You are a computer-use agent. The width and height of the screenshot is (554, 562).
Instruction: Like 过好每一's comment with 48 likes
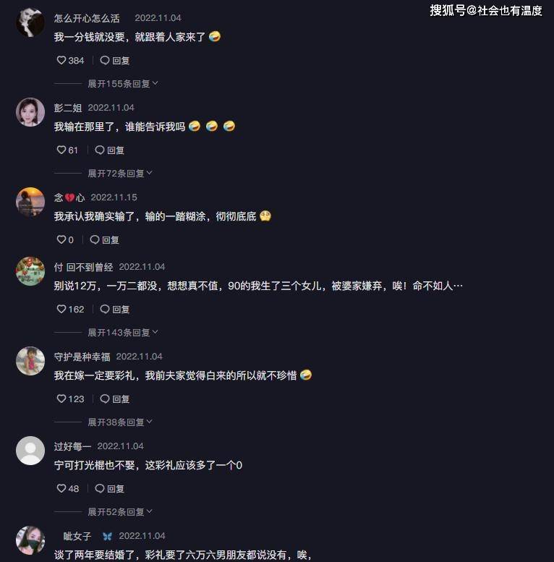click(61, 488)
